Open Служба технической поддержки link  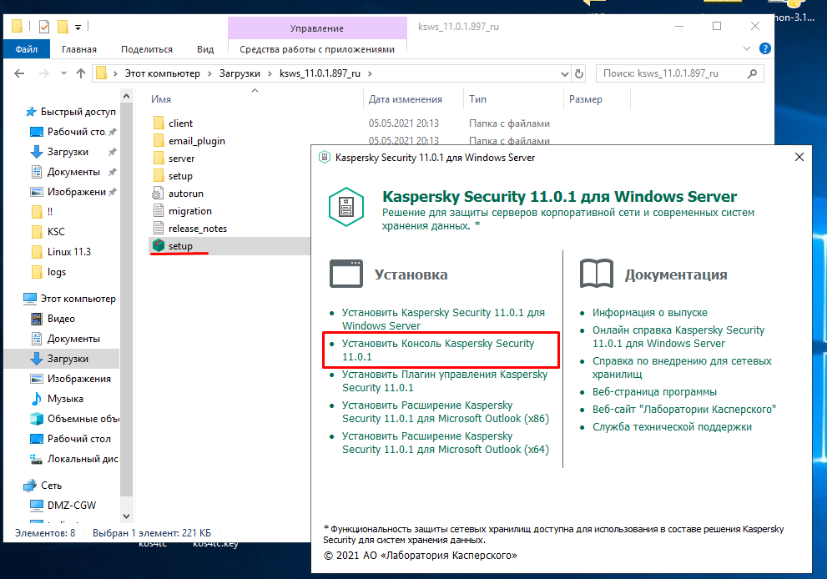[672, 426]
